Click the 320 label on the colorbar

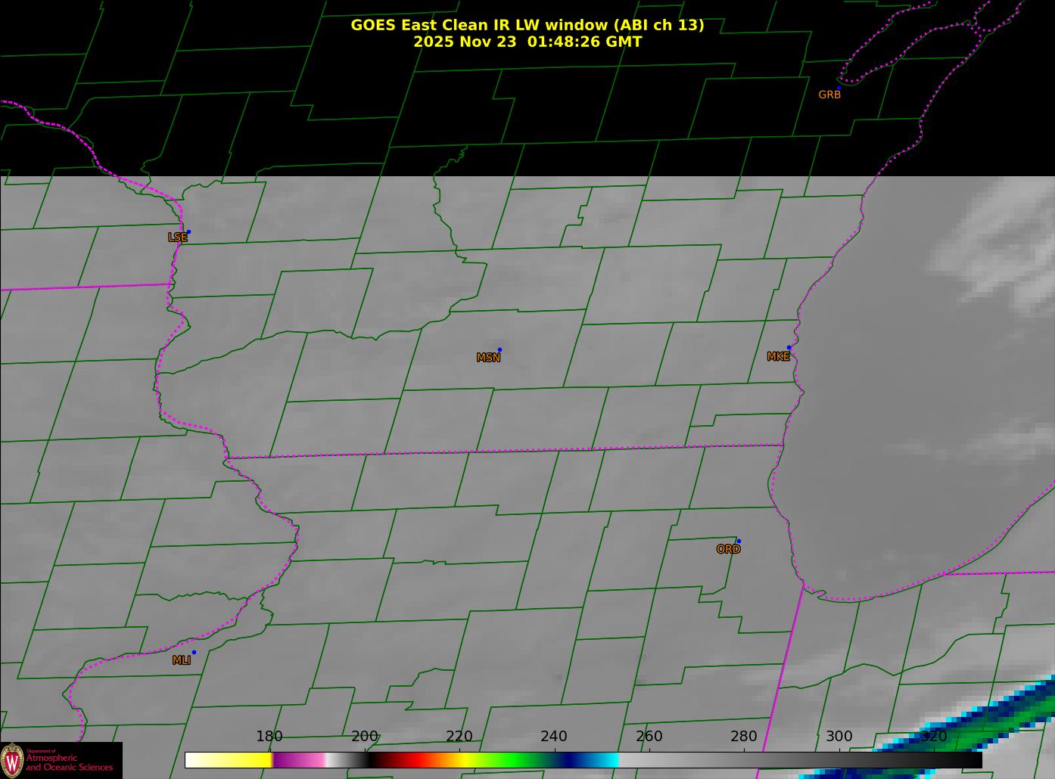934,736
